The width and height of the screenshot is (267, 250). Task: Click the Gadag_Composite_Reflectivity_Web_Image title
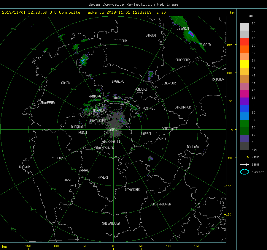click(x=133, y=4)
